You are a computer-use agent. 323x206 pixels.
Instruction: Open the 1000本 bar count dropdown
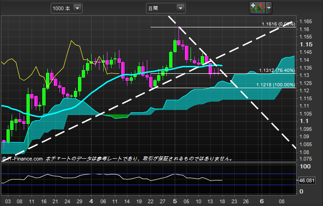pyautogui.click(x=66, y=8)
